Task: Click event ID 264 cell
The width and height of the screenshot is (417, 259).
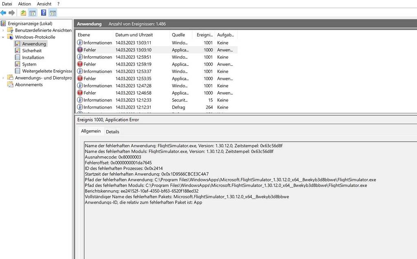Action: point(209,107)
